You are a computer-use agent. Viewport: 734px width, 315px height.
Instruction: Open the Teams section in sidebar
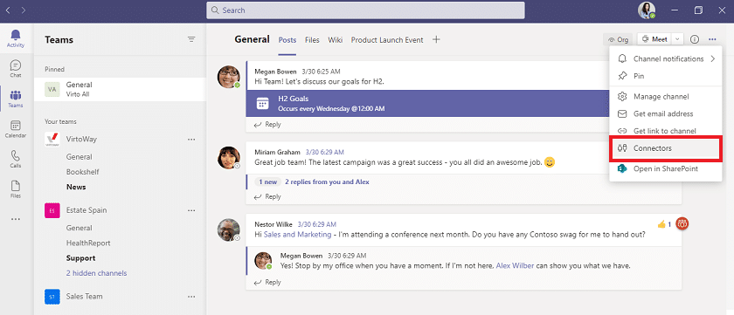coord(16,99)
